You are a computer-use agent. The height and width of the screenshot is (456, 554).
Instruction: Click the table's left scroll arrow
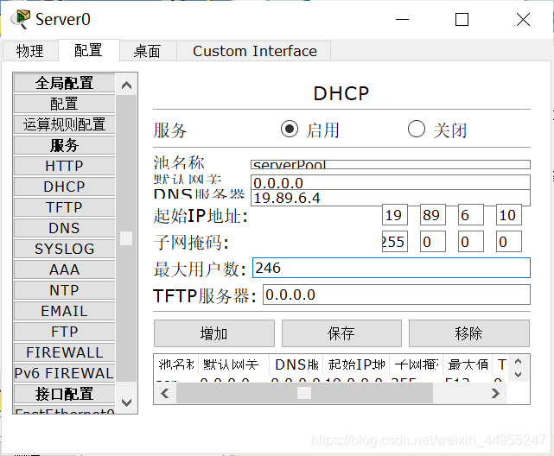164,393
